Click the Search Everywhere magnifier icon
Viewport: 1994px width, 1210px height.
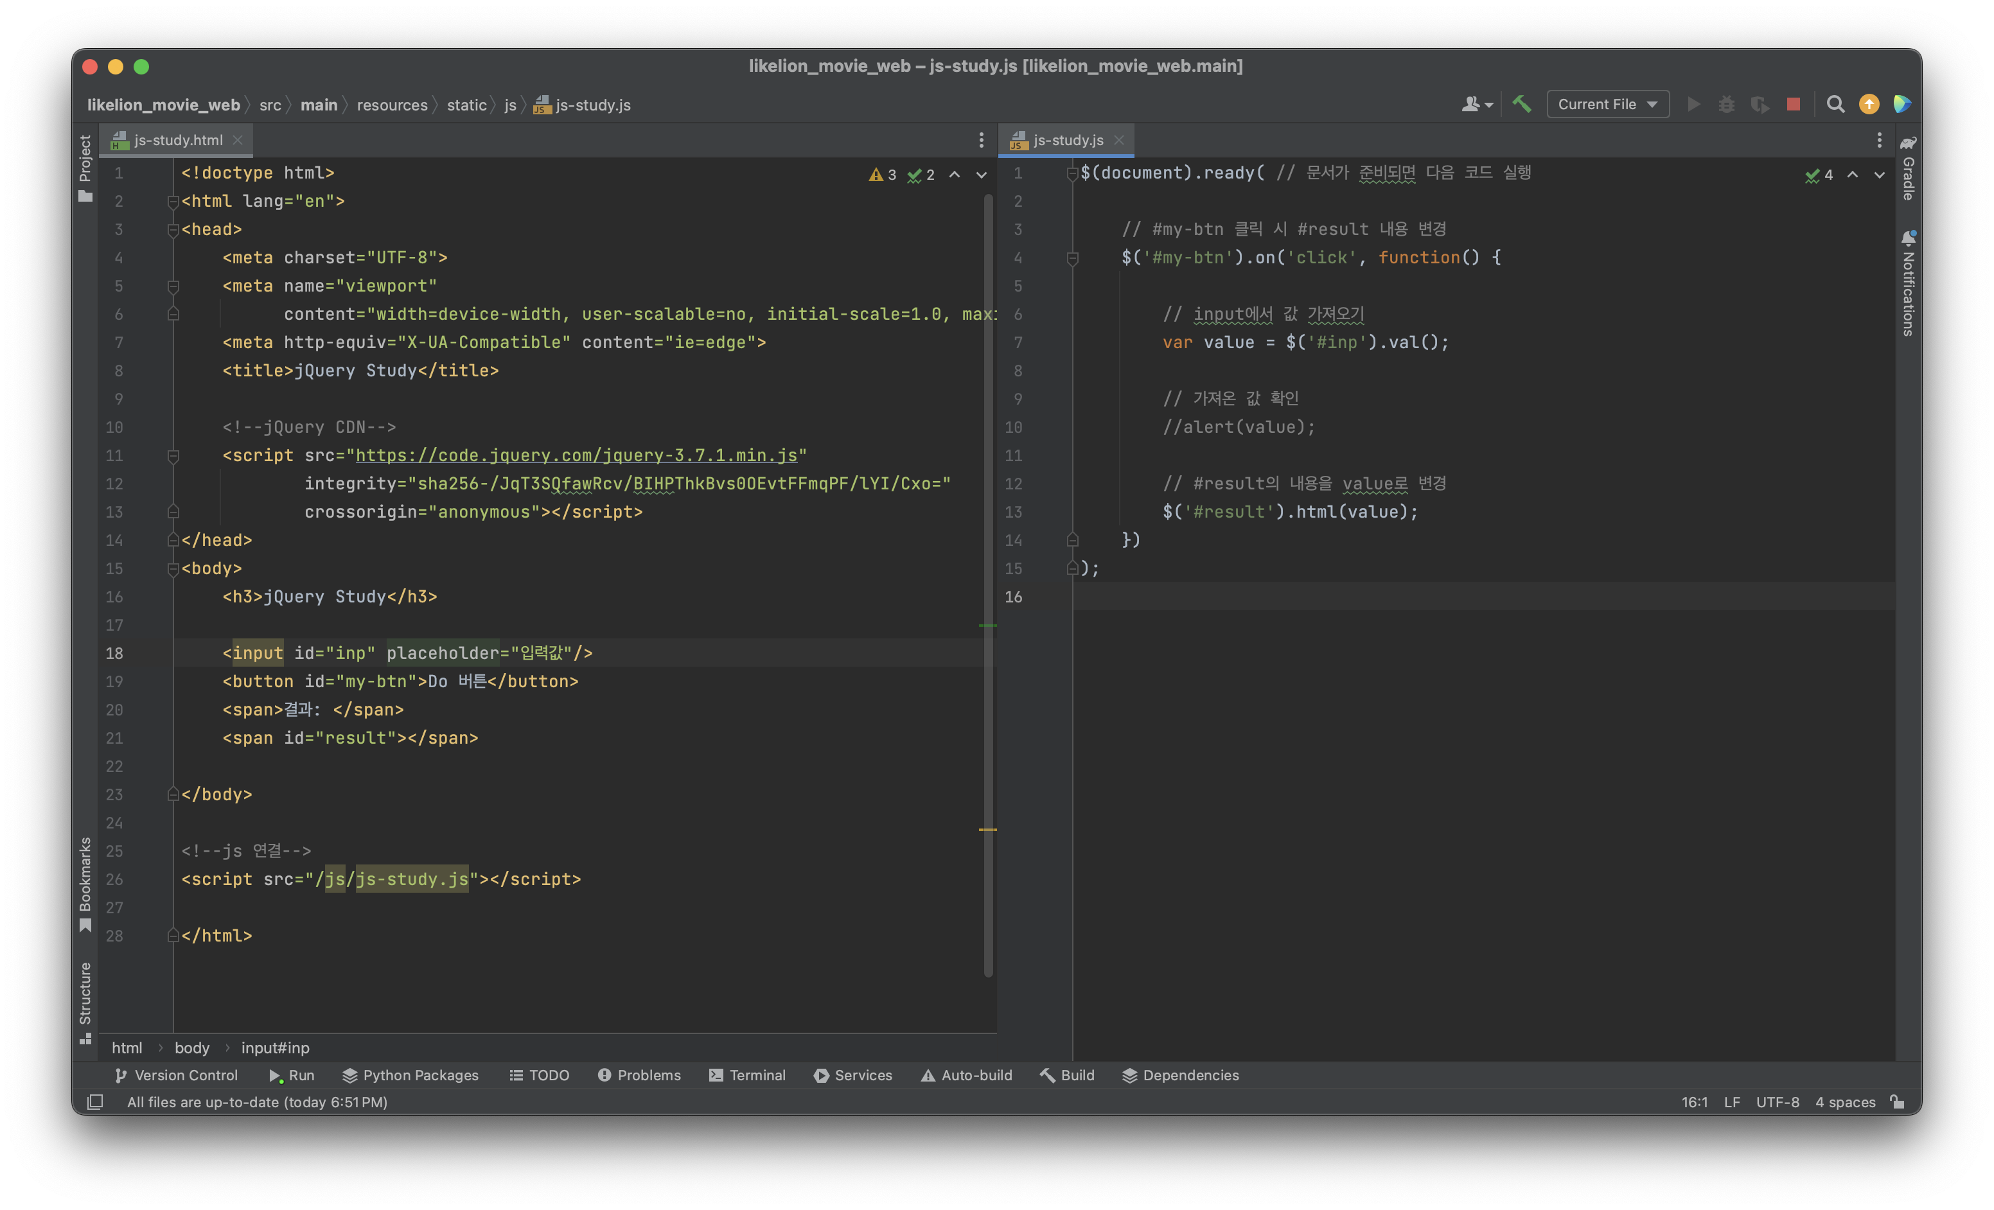click(x=1835, y=104)
